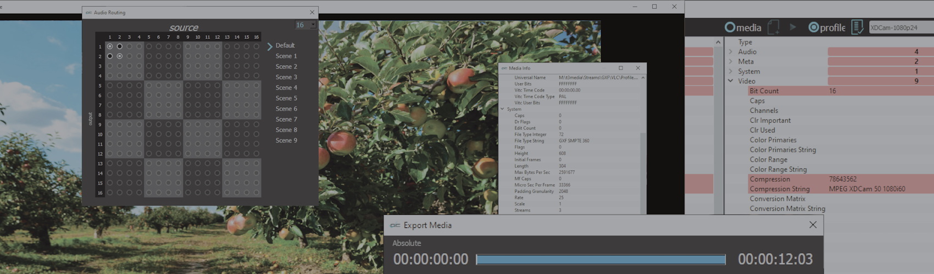Click the XDCam-1080p24 profile name field

point(900,27)
